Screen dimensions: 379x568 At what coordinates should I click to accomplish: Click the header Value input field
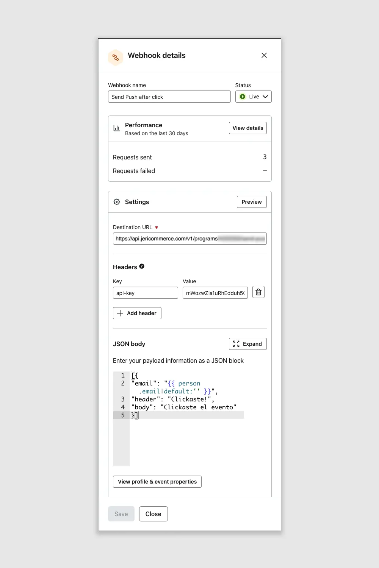pos(215,293)
